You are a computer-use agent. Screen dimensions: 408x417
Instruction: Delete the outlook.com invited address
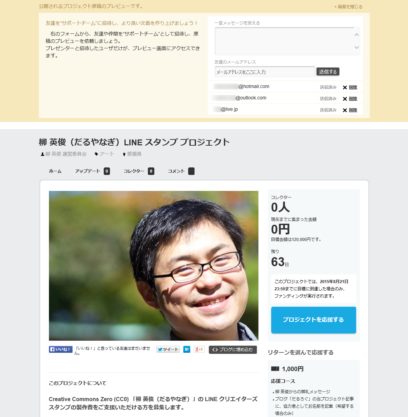pyautogui.click(x=350, y=99)
